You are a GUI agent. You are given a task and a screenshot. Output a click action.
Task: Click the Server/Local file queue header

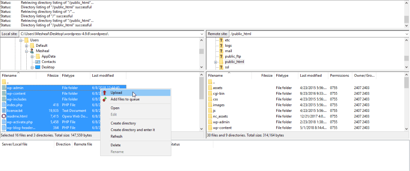tap(27, 144)
